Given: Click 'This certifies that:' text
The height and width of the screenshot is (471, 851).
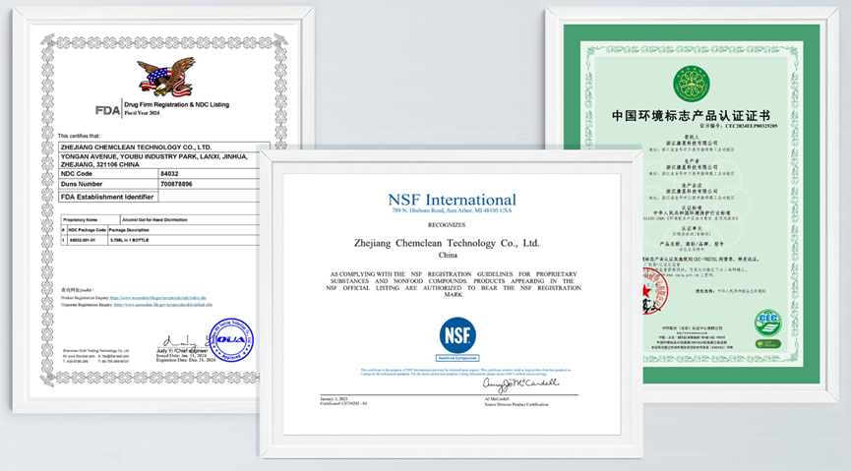Looking at the screenshot, I should pyautogui.click(x=80, y=136).
